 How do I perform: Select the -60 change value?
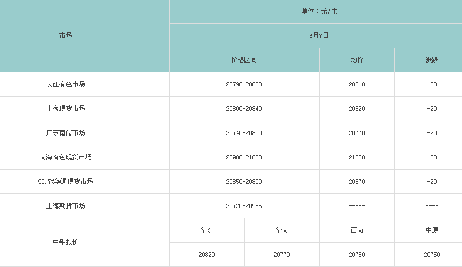coord(432,157)
